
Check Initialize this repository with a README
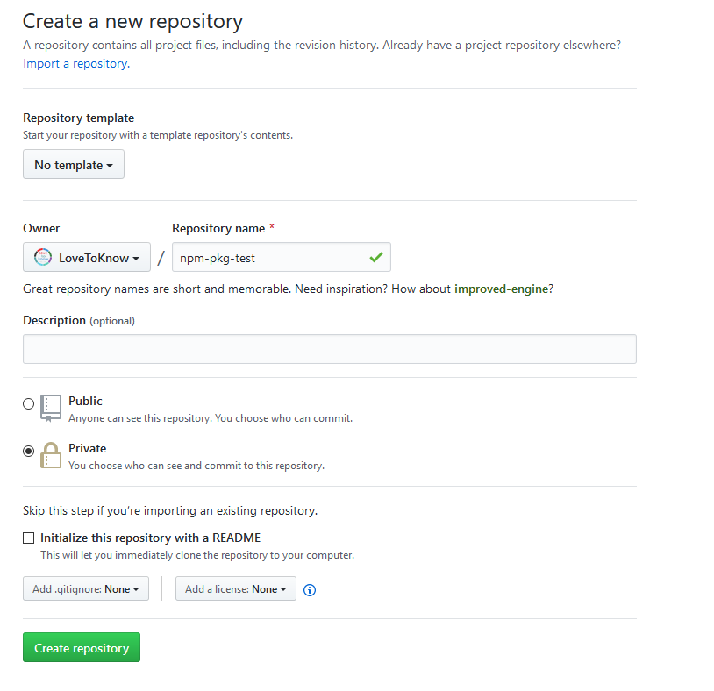pos(29,538)
